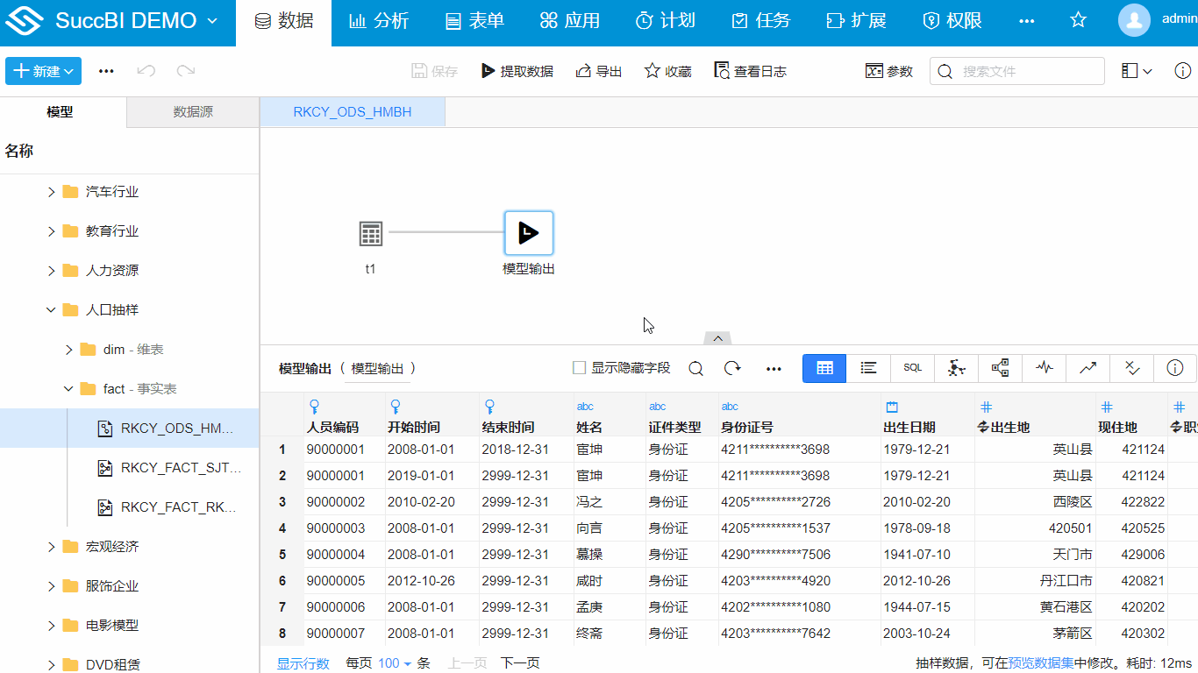Open the 分析 module in the top navigation
Screen dimensions: 1198x673
pos(379,22)
